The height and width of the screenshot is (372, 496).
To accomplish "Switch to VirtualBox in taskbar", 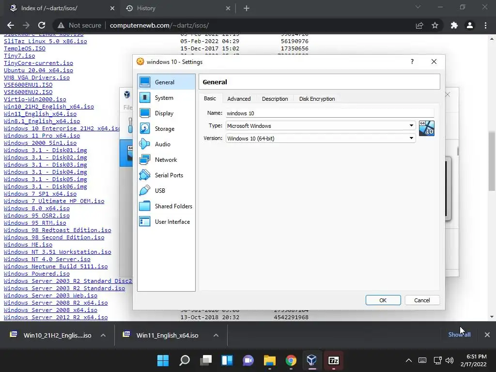I will tap(312, 360).
